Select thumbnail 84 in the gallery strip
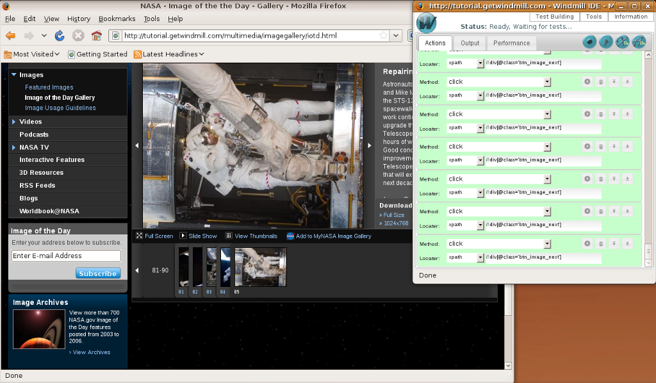Screen dimensions: 656x383 [x=225, y=267]
